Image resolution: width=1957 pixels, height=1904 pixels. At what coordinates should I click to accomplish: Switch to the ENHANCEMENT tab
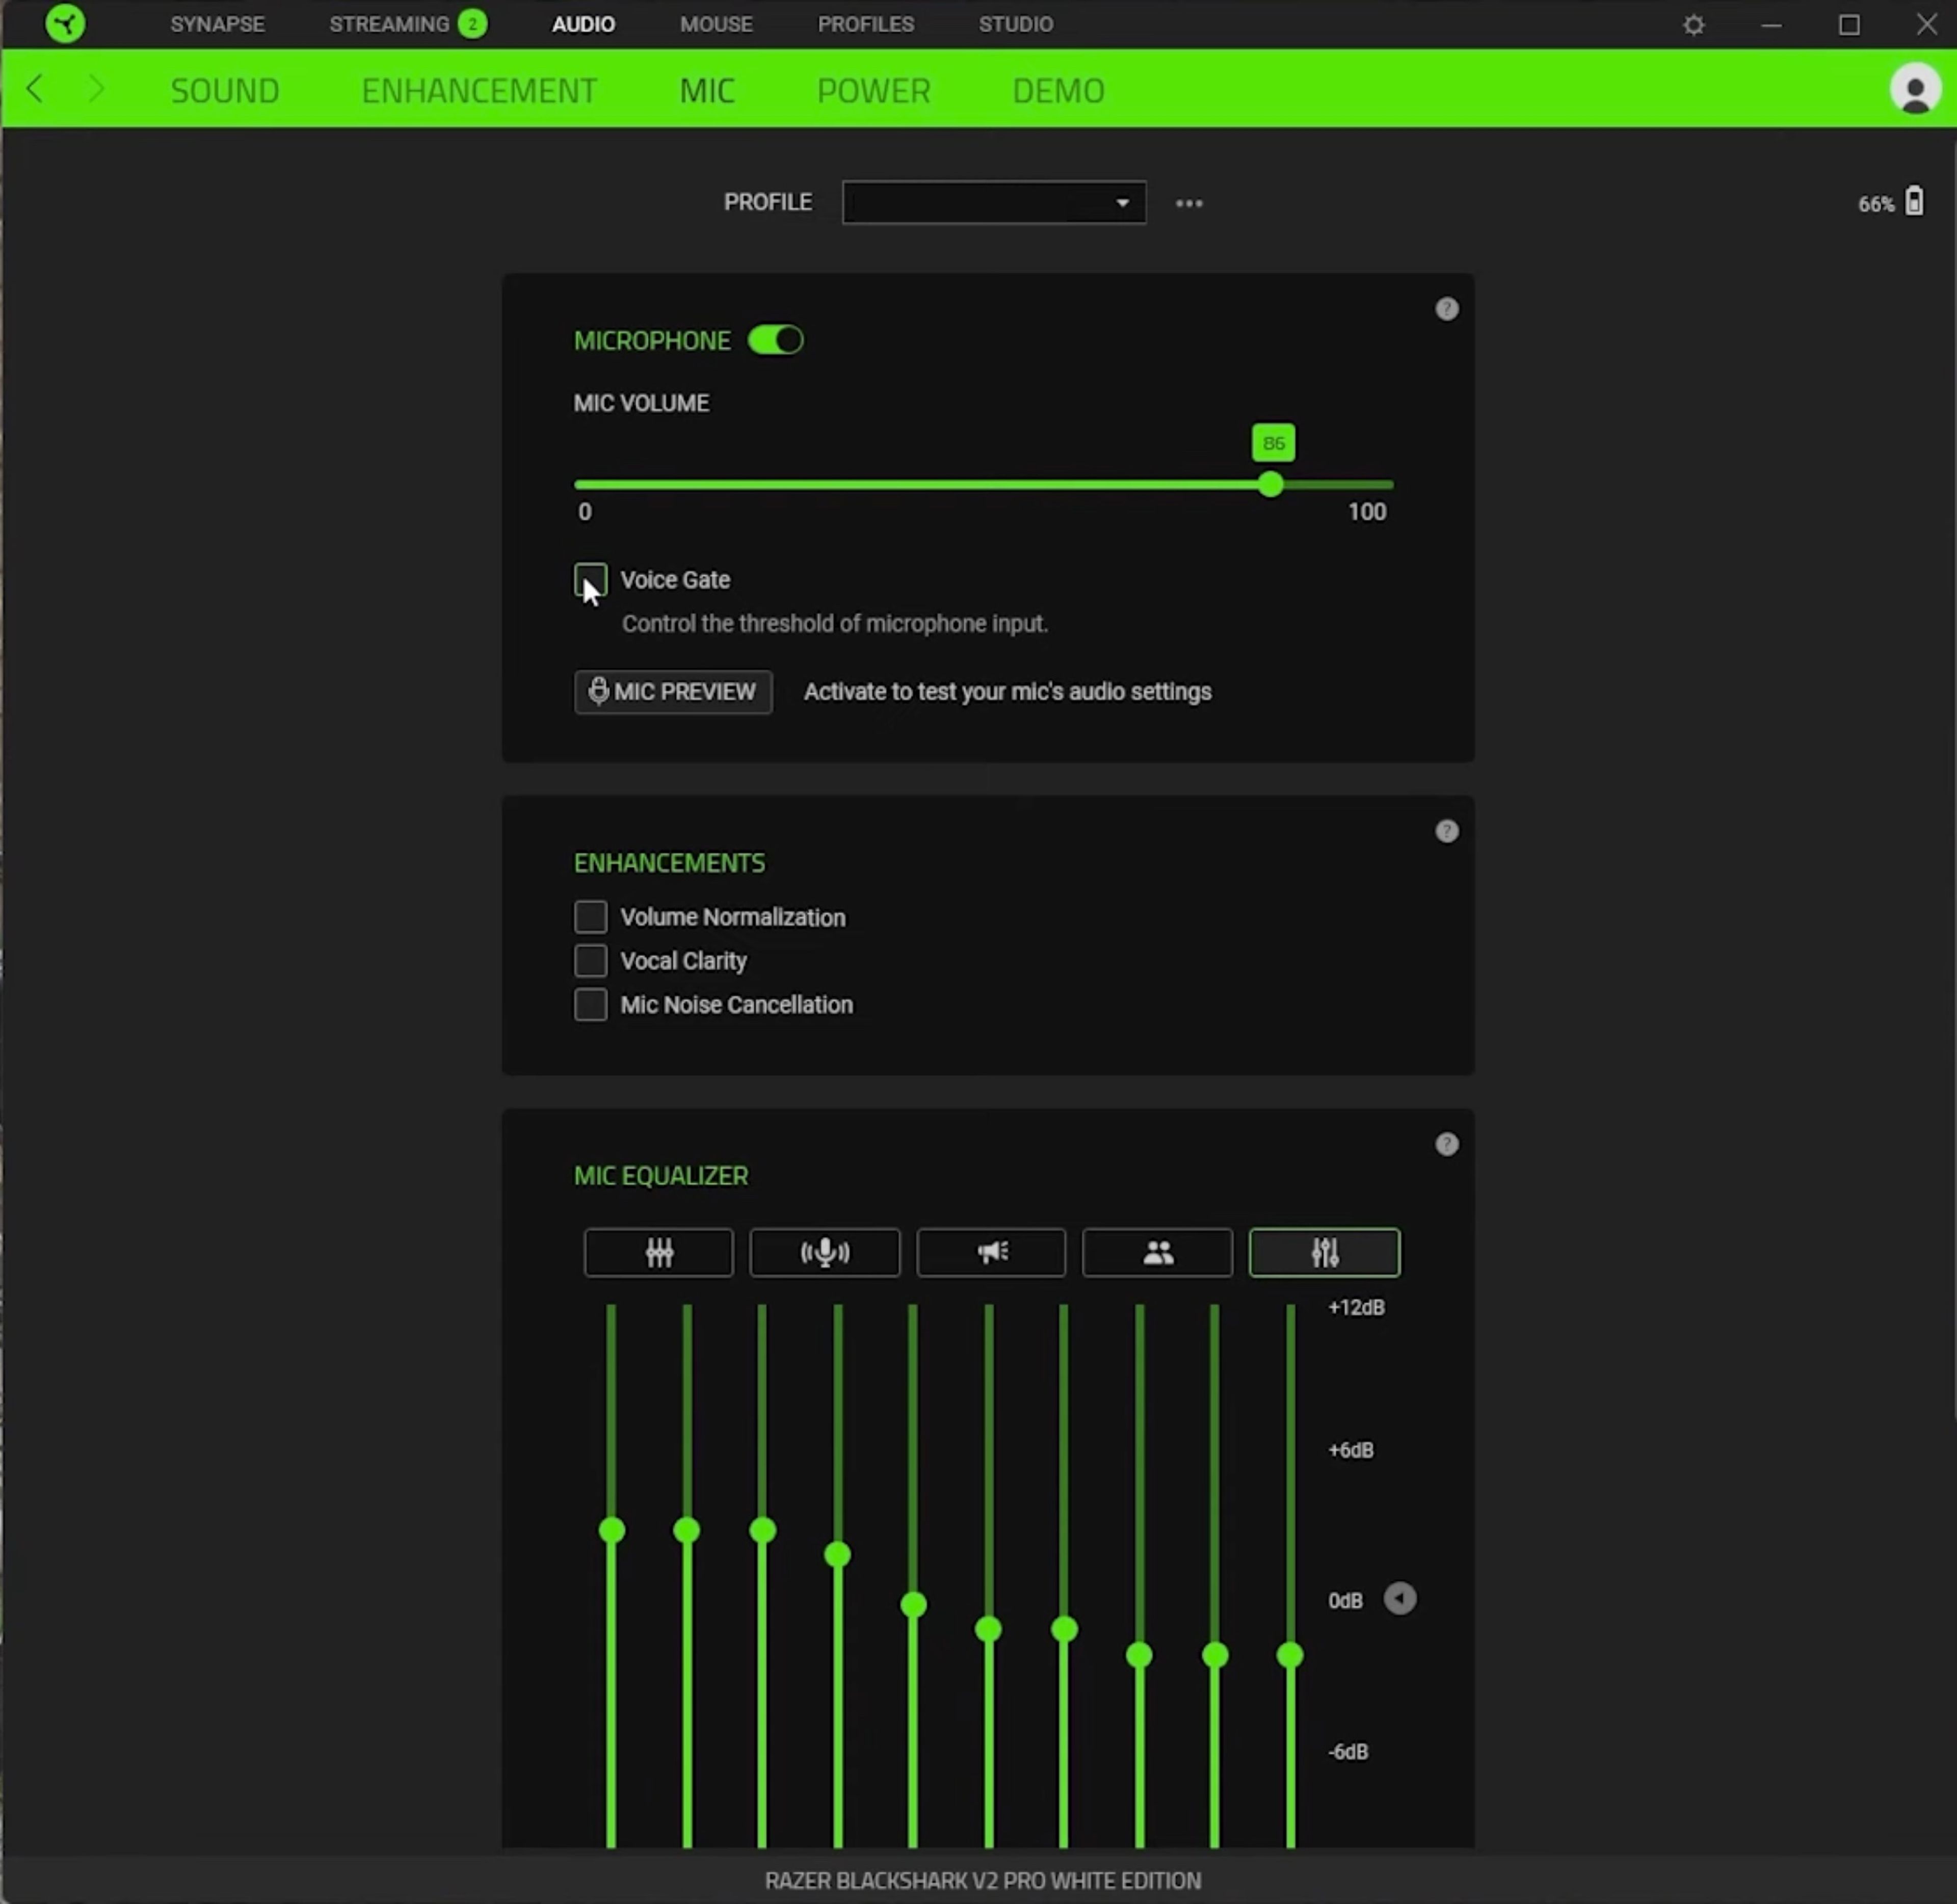(478, 90)
